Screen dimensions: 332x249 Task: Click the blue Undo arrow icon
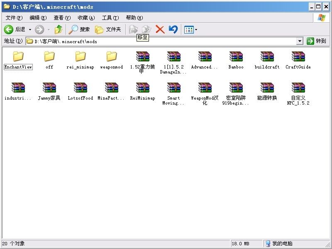coord(173,29)
